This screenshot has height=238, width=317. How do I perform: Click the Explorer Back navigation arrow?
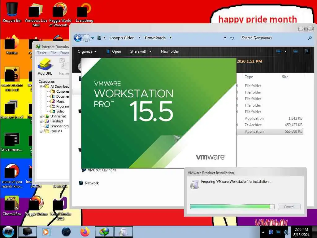(x=78, y=38)
